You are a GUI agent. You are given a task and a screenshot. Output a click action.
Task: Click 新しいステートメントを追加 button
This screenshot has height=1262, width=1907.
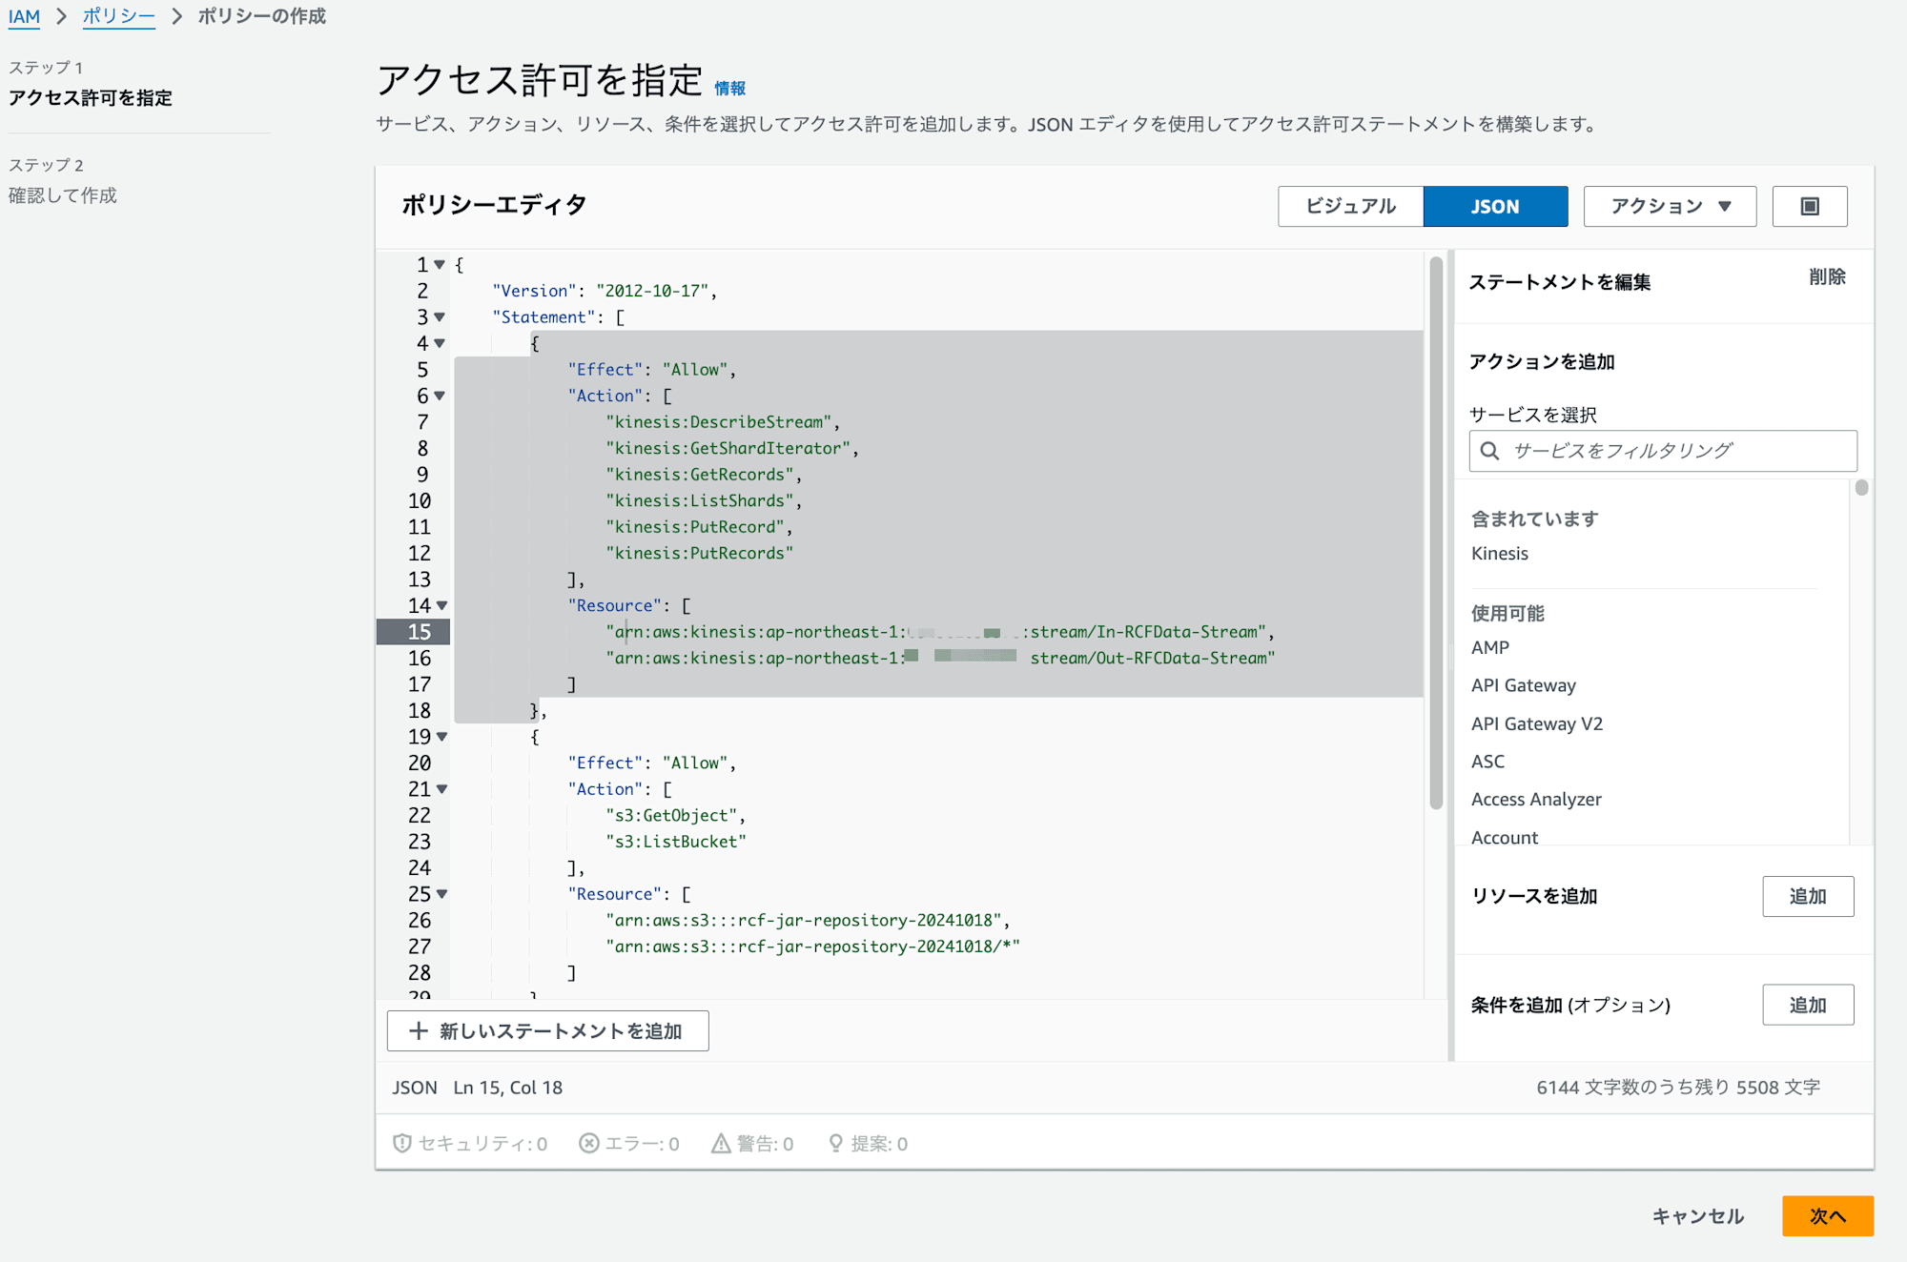tap(547, 1030)
